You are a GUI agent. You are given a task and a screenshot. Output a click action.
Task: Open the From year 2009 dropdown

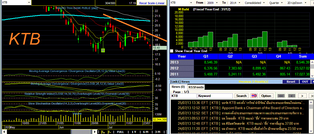click(x=217, y=3)
